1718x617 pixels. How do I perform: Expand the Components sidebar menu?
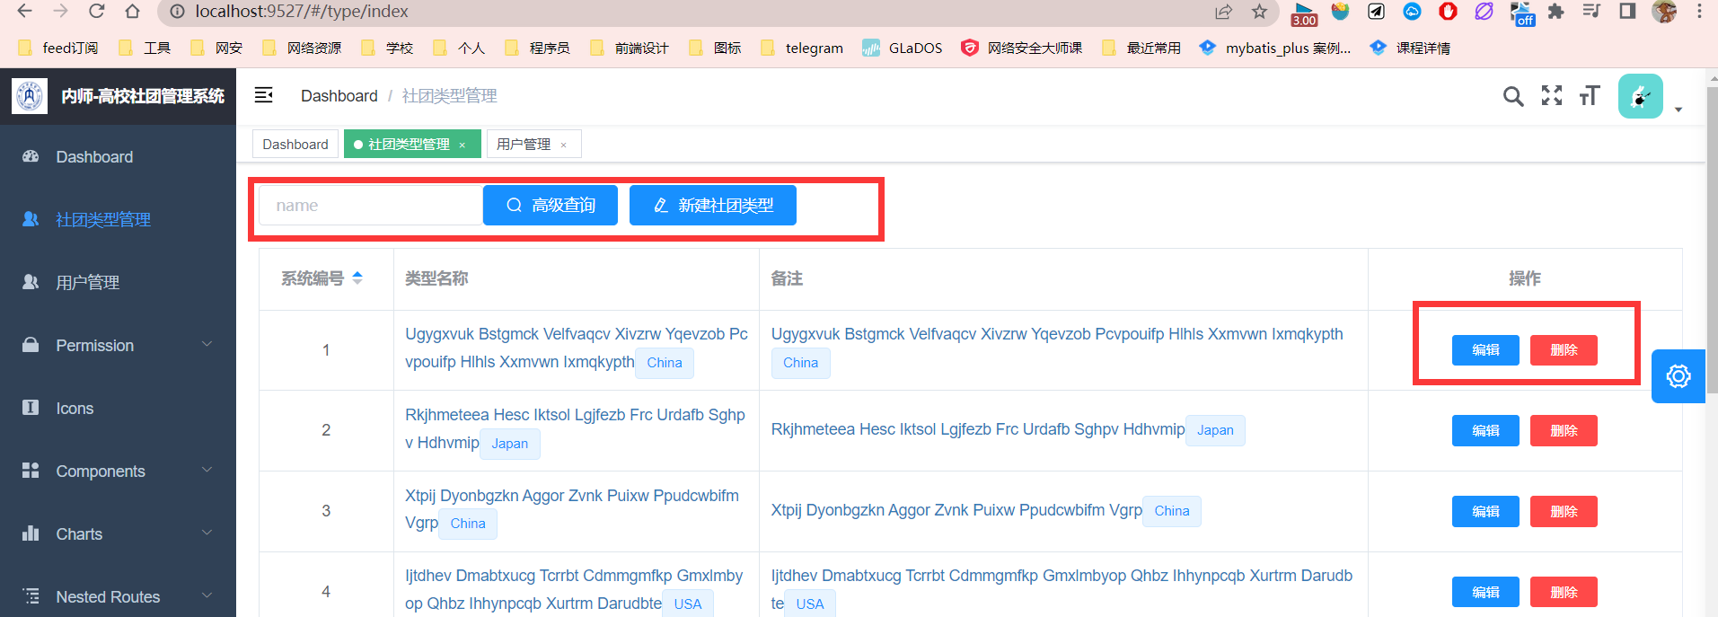pyautogui.click(x=118, y=472)
